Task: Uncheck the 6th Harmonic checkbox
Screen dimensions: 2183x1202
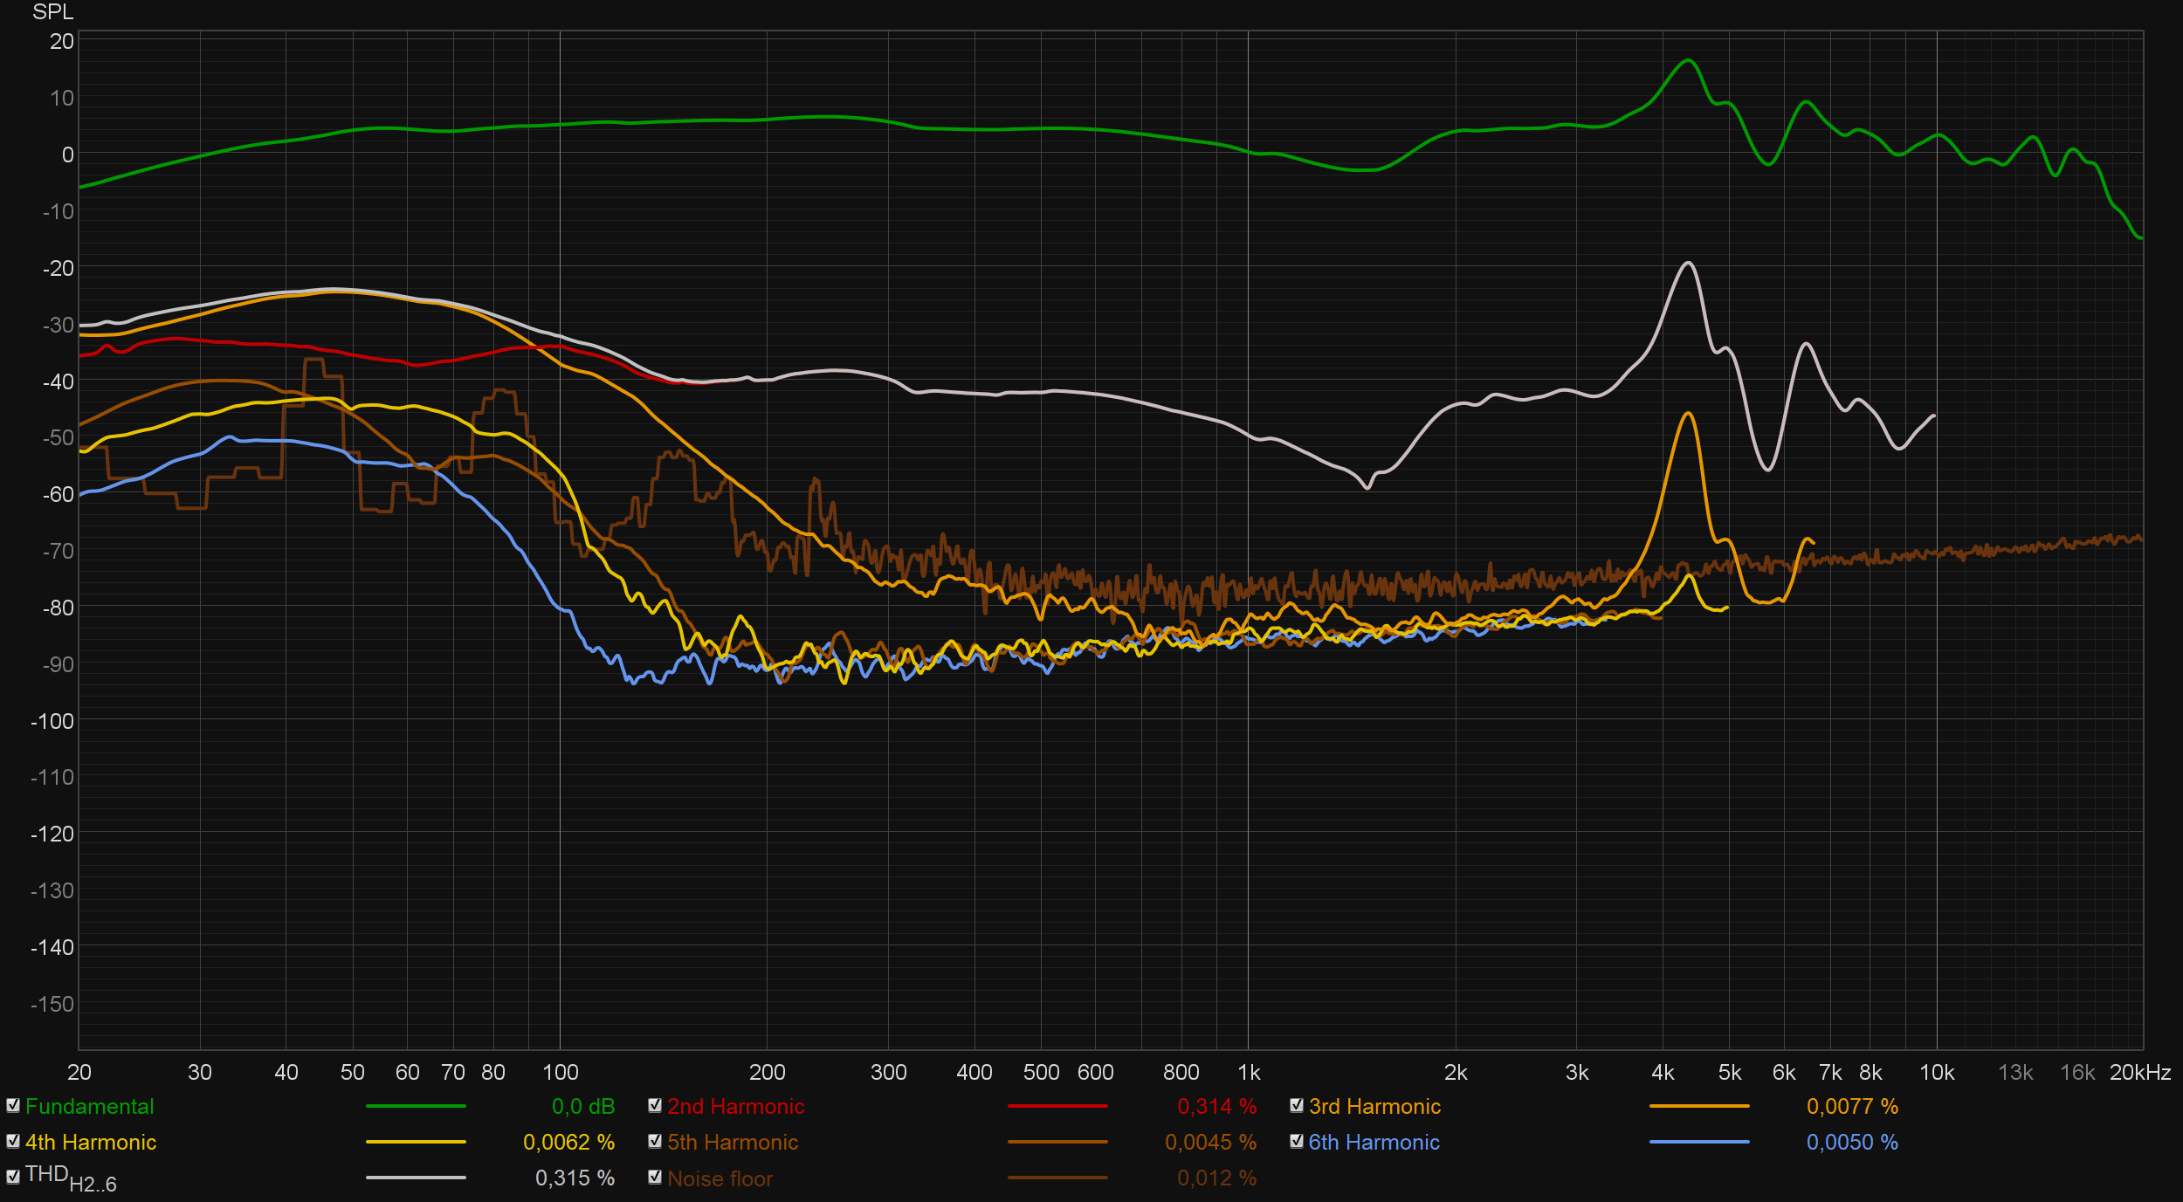Action: [1297, 1141]
